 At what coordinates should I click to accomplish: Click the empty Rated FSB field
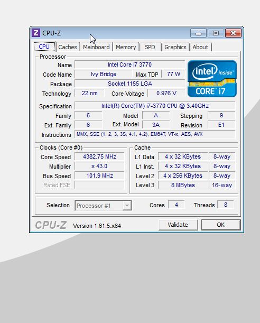(x=99, y=185)
